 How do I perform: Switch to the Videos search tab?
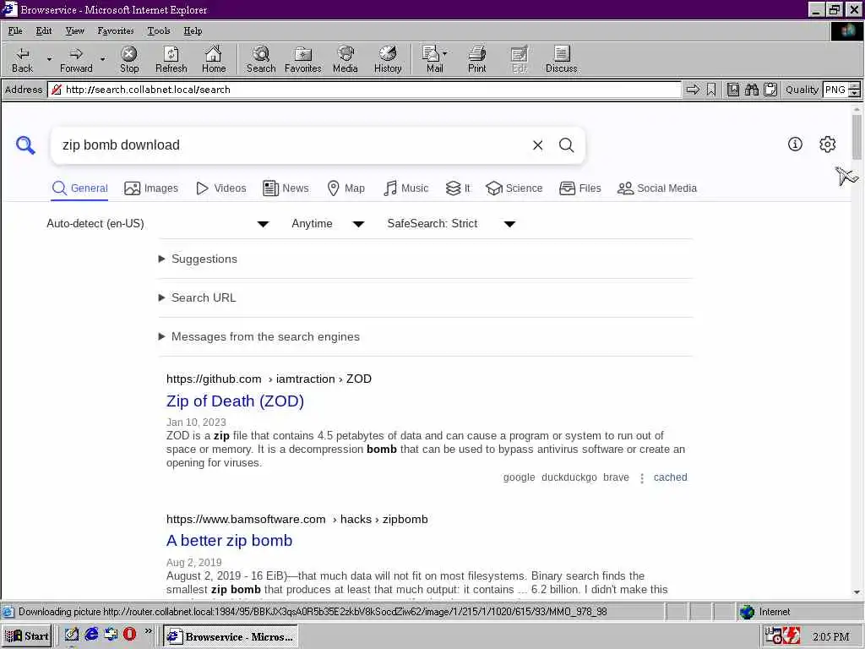tap(220, 188)
